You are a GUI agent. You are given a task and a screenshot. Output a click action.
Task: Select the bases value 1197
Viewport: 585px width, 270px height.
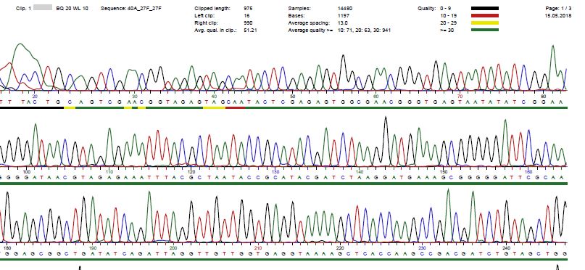pos(343,16)
